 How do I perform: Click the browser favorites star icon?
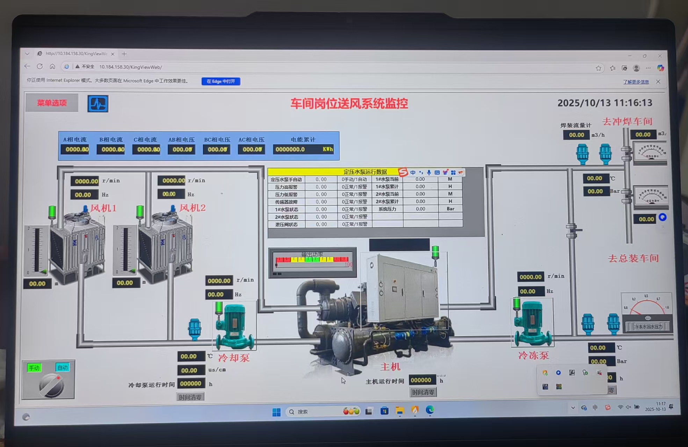(x=598, y=68)
